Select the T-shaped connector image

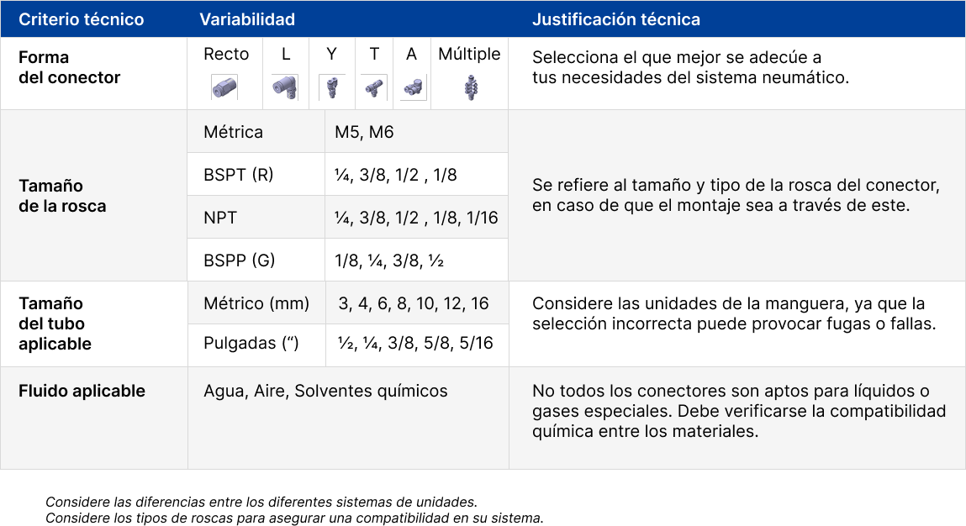click(373, 86)
